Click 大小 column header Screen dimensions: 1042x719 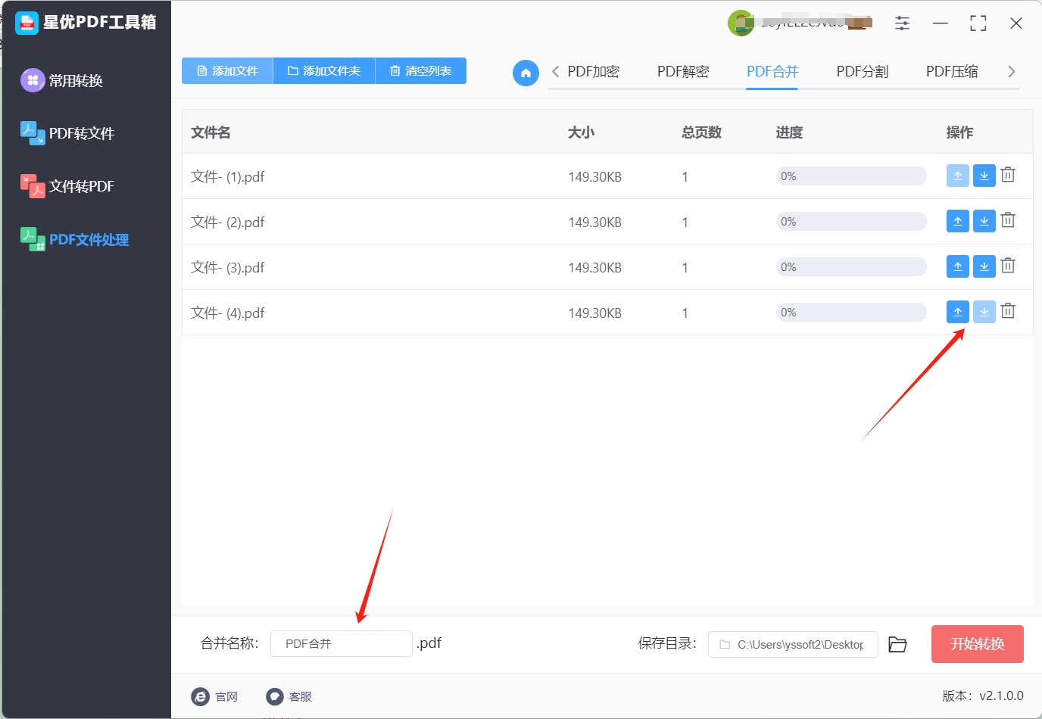tap(581, 132)
